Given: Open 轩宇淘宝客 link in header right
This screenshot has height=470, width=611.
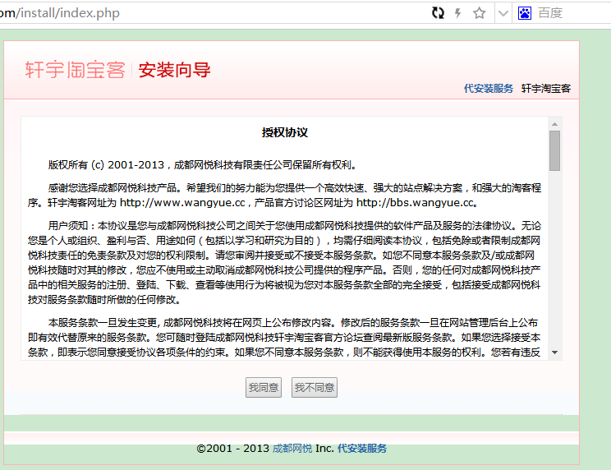Looking at the screenshot, I should pyautogui.click(x=546, y=89).
